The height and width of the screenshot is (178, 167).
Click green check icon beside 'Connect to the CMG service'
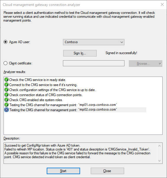[x=7, y=85]
